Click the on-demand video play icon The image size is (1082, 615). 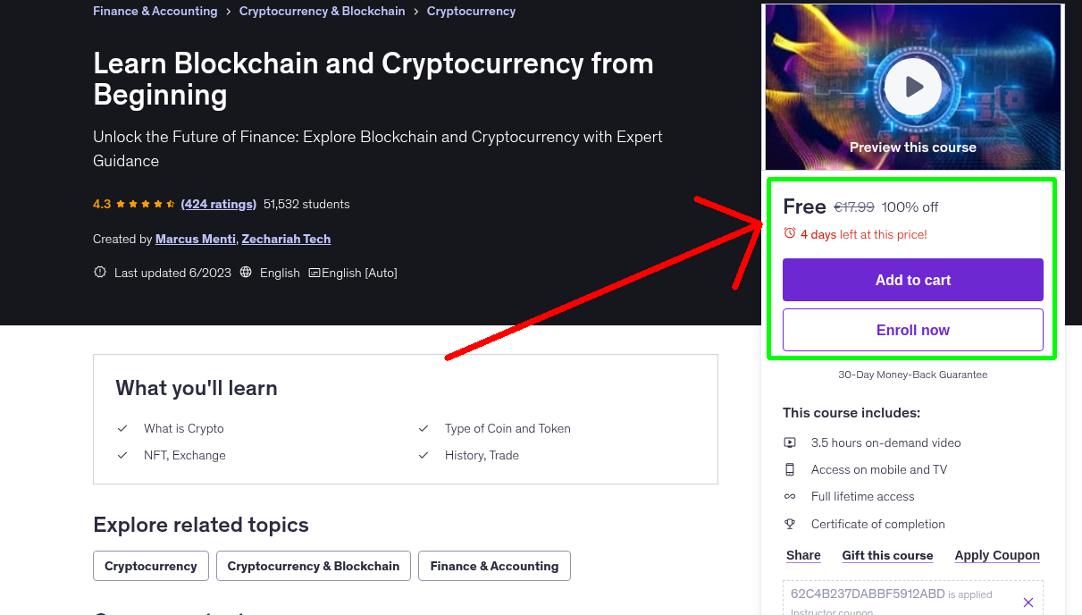coord(789,442)
